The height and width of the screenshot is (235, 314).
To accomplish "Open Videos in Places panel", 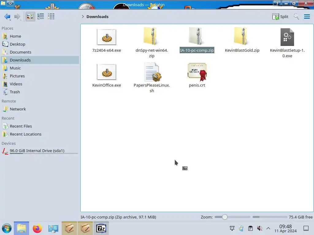I will 40,84.
